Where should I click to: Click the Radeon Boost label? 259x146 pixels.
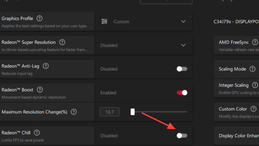point(17,90)
